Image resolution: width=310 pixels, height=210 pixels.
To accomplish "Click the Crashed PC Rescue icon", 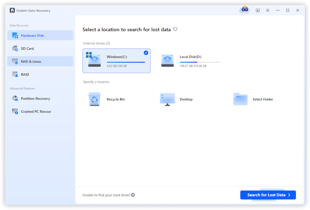I will tap(15, 112).
